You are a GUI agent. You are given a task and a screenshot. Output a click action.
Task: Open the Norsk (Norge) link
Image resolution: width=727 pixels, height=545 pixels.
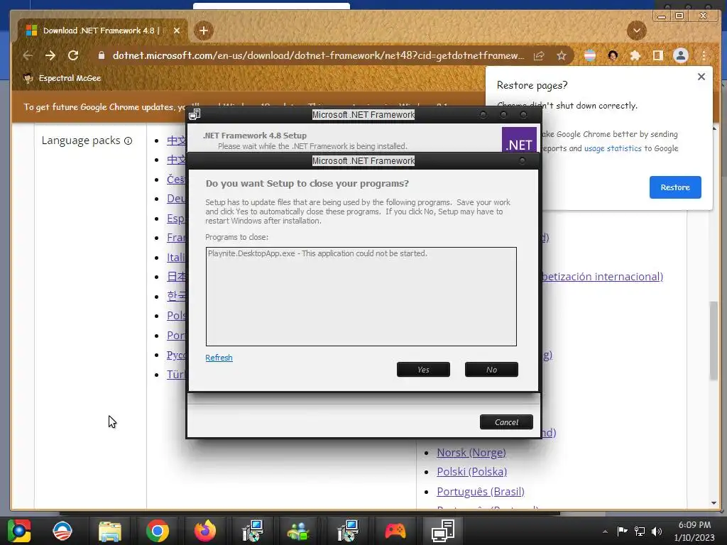click(471, 452)
